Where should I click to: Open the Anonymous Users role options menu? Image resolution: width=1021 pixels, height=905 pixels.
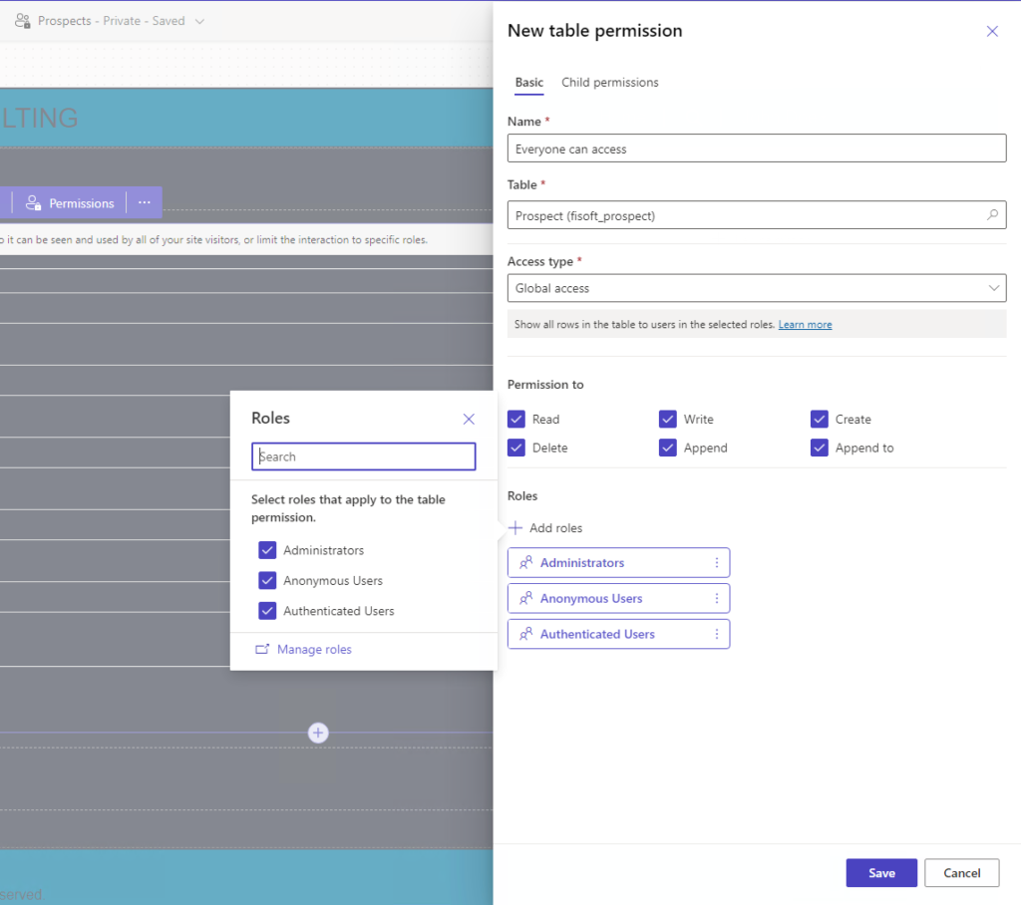click(715, 598)
